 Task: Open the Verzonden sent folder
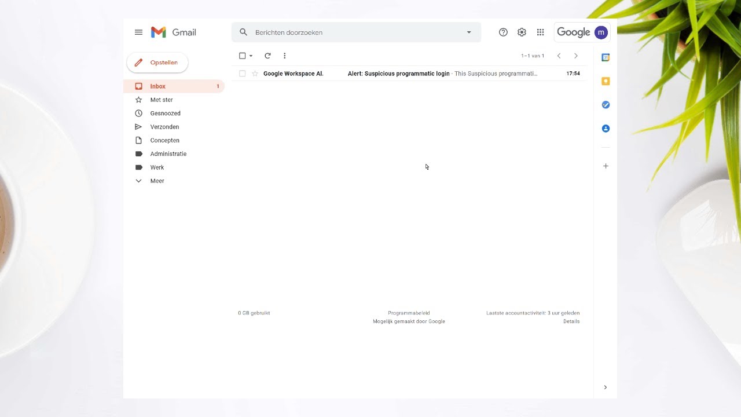[x=174, y=127]
